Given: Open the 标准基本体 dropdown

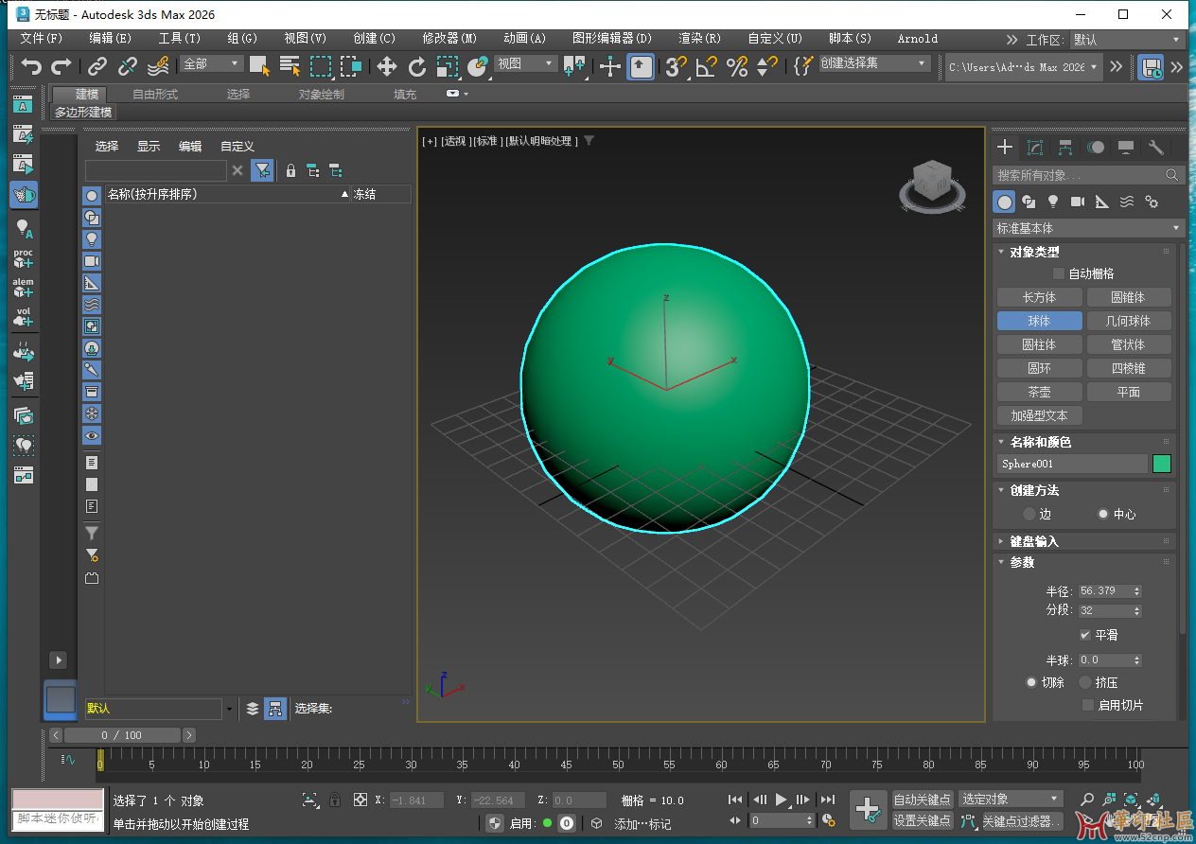Looking at the screenshot, I should 1088,228.
